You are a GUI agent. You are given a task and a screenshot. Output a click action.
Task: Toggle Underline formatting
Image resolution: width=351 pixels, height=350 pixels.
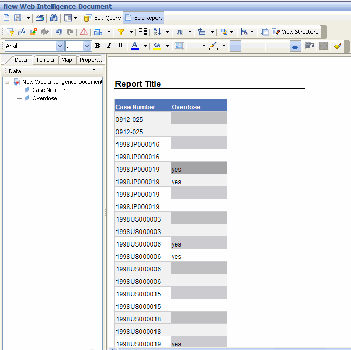click(x=120, y=46)
